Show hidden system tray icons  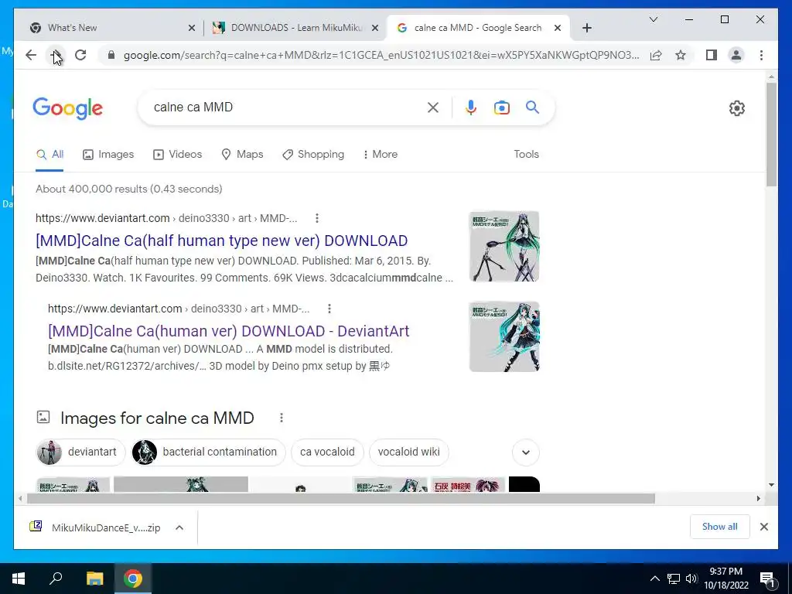pos(654,579)
